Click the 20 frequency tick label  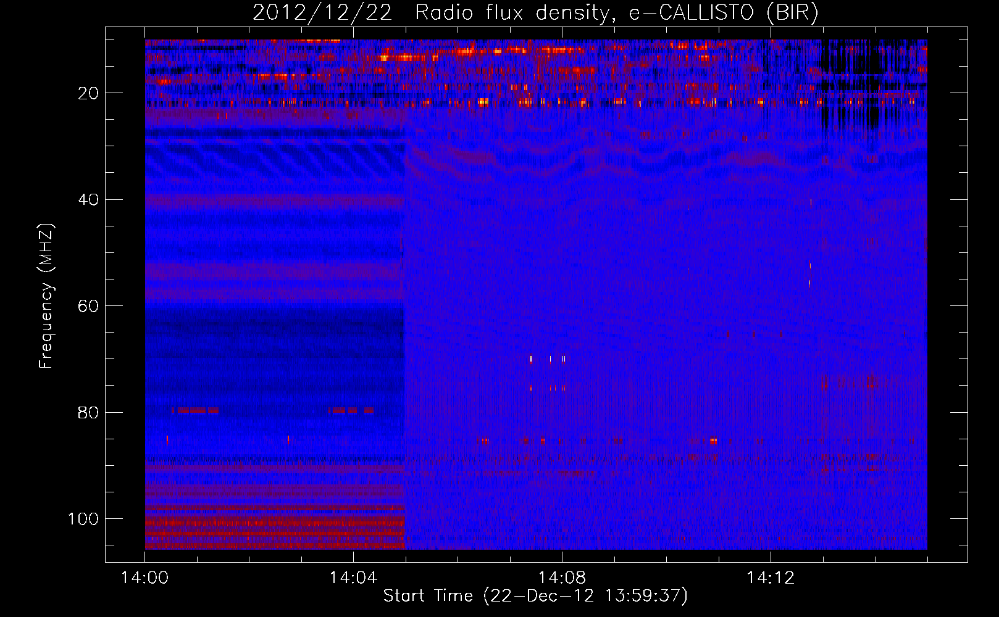89,93
